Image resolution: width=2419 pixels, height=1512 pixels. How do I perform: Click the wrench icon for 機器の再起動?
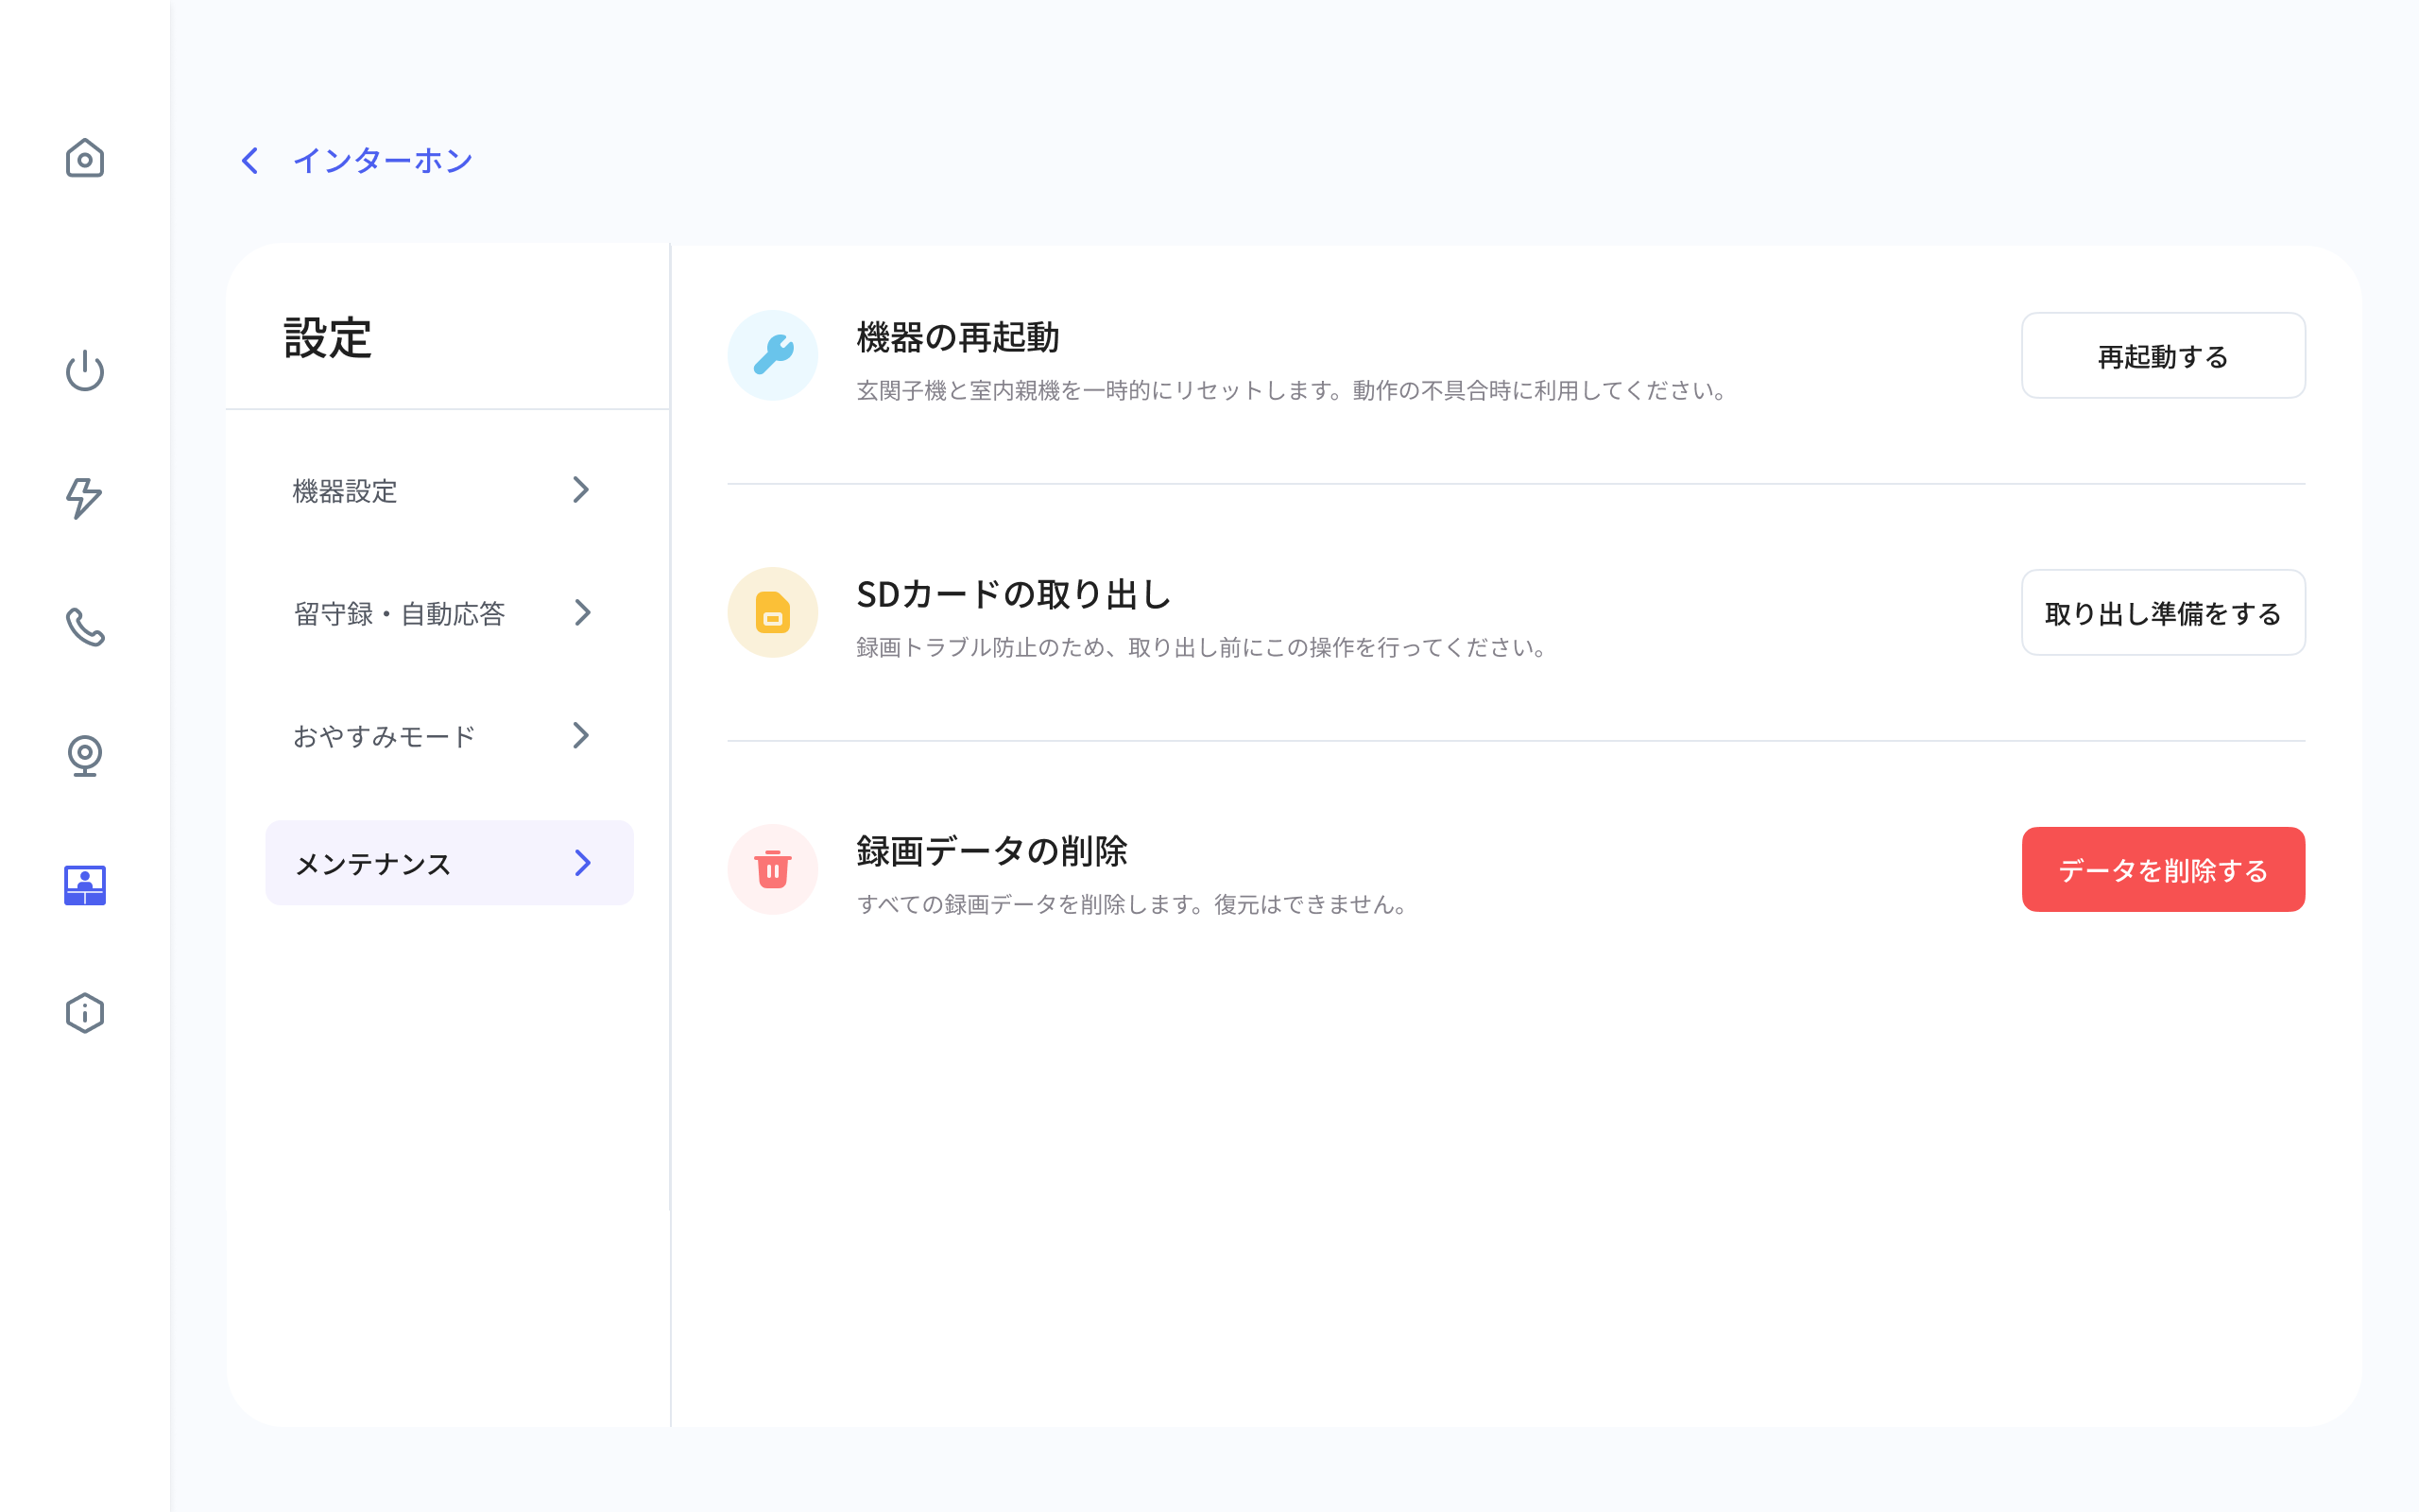773,355
